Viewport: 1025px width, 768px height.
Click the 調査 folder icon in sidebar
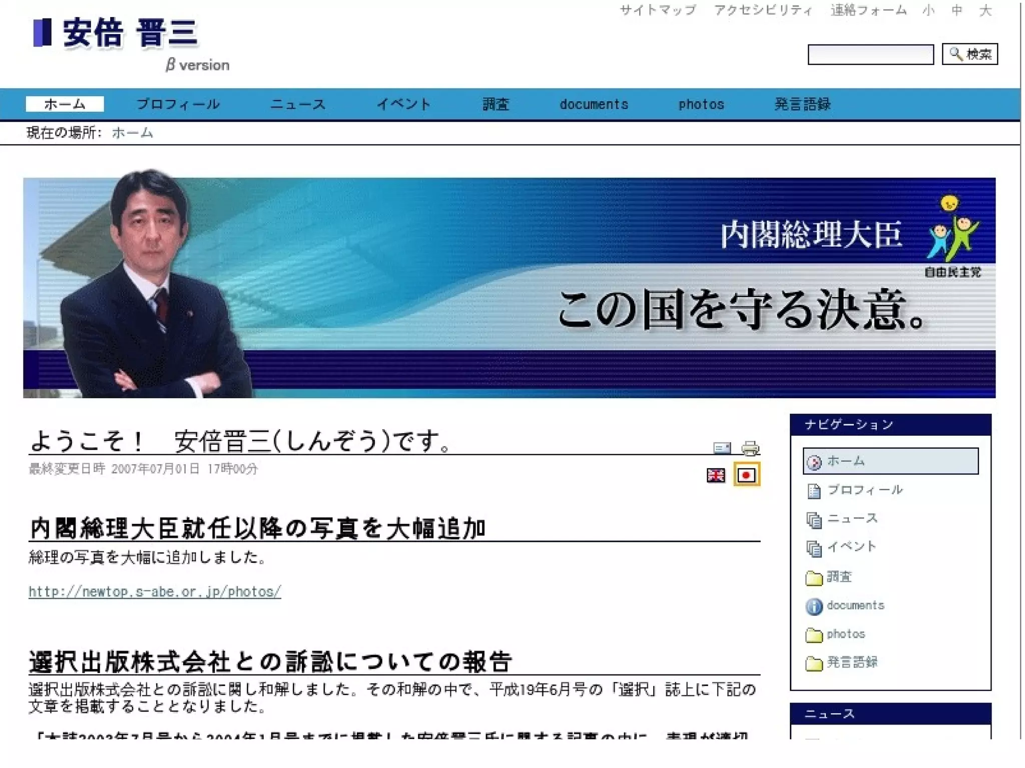pyautogui.click(x=814, y=578)
